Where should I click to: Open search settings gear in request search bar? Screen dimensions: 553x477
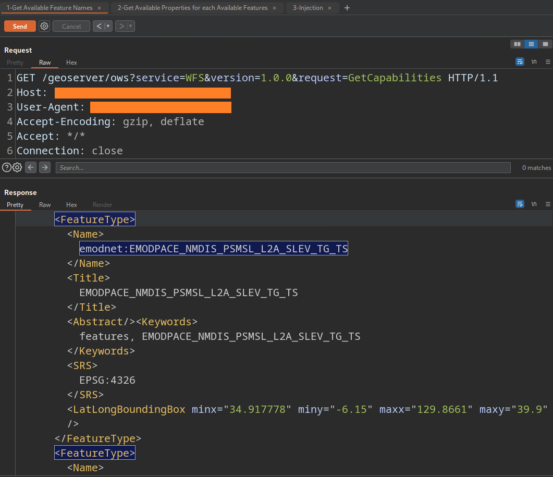click(17, 167)
